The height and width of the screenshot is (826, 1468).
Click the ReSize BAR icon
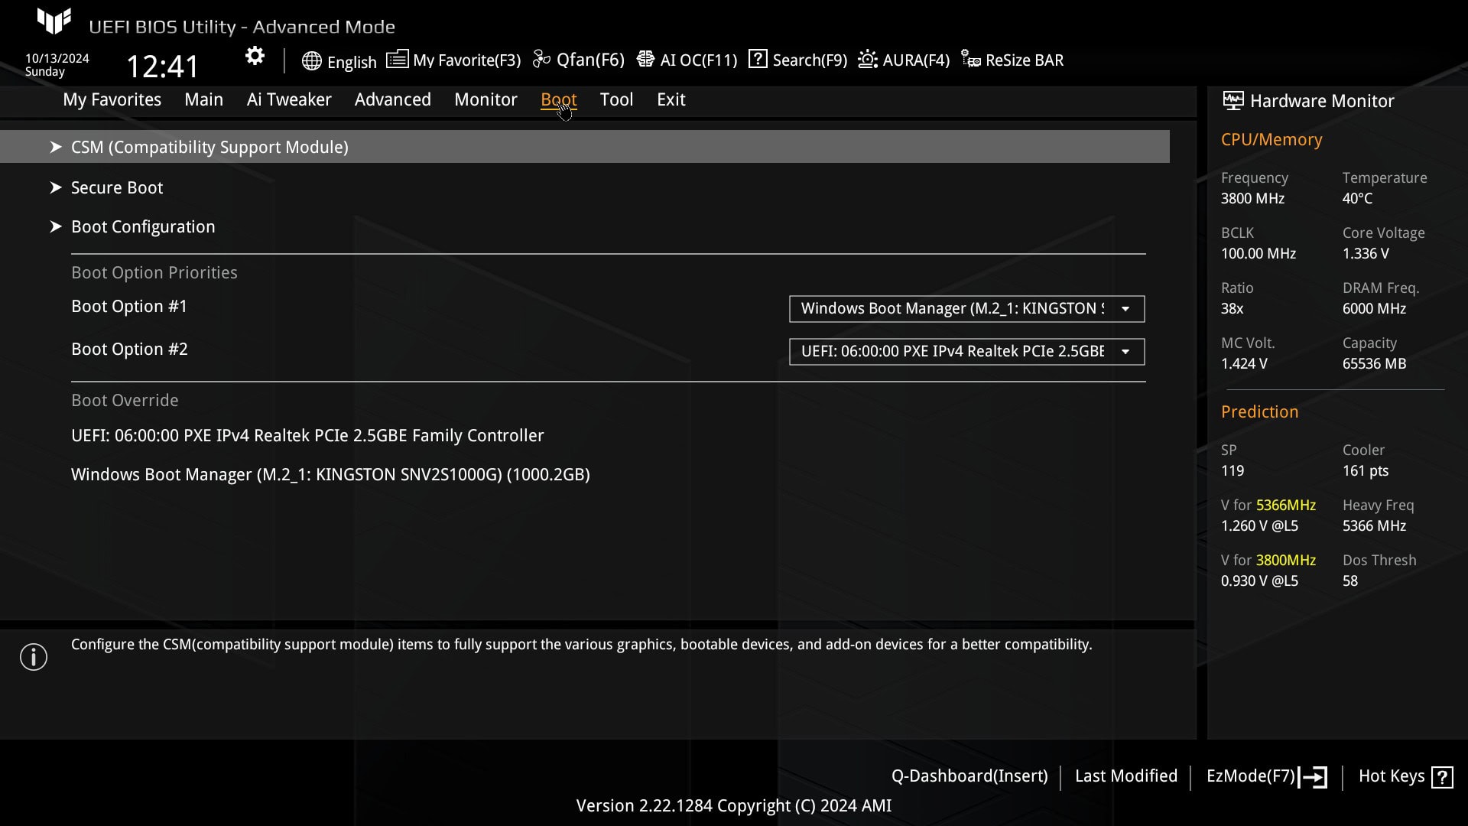click(970, 60)
